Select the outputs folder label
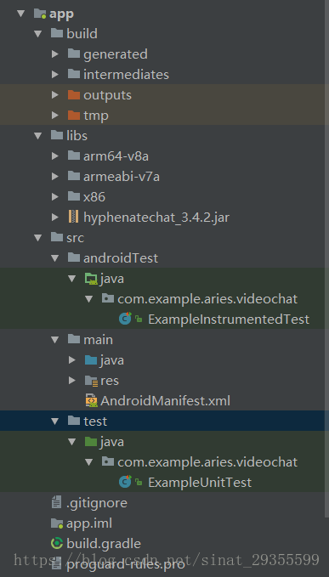Image resolution: width=329 pixels, height=577 pixels. pyautogui.click(x=107, y=95)
